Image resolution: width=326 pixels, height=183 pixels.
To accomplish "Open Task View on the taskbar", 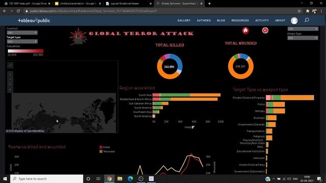I will tap(98, 178).
